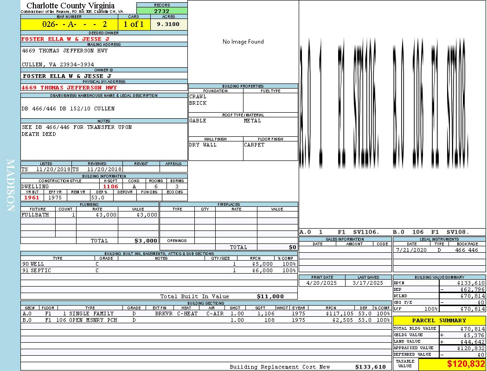Click the red H SQFT value 1106
Screen dimensions: 487x371
click(110, 186)
